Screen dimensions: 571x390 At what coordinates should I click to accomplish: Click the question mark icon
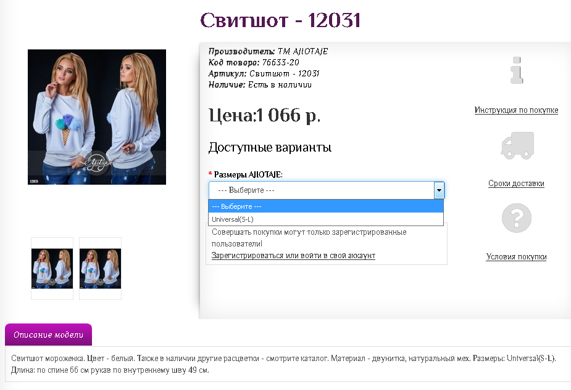[x=517, y=218]
